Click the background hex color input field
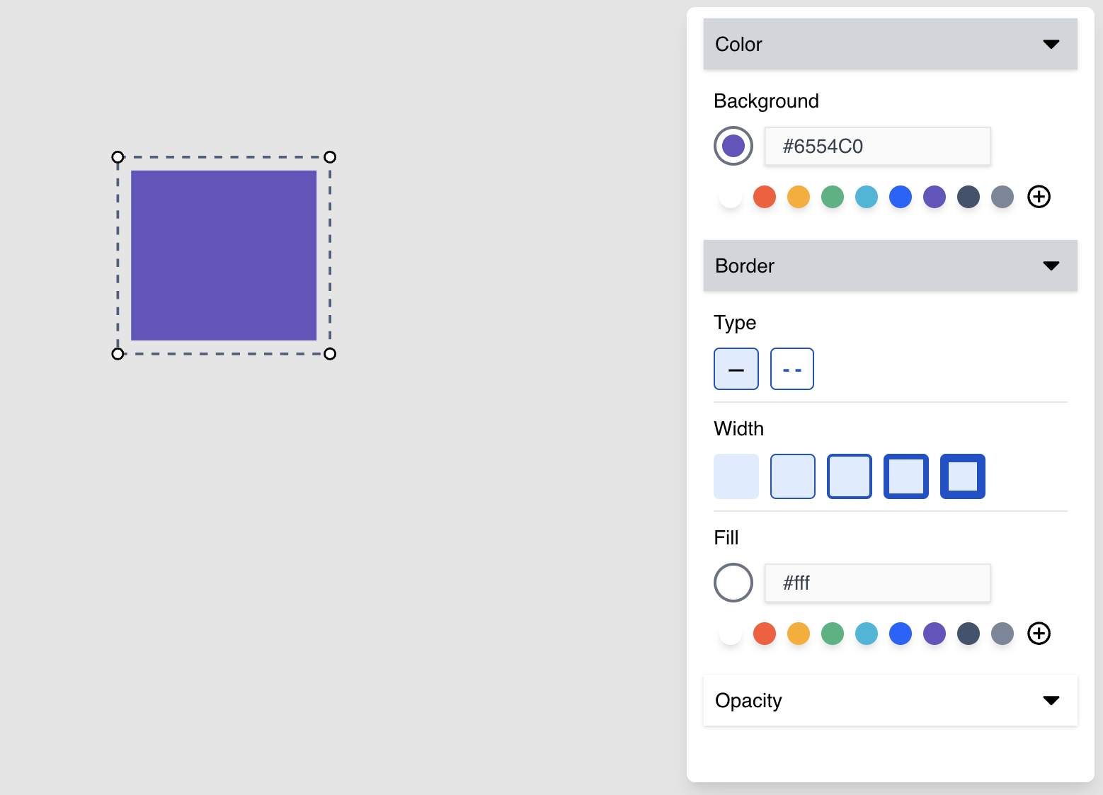 pyautogui.click(x=877, y=147)
